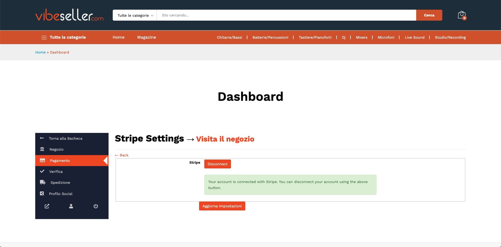Image resolution: width=501 pixels, height=247 pixels.
Task: Click the checkmark icon for Verifica
Action: point(42,171)
